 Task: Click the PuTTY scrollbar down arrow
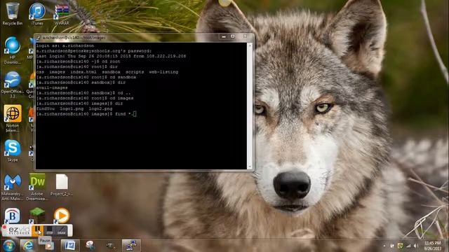250,167
